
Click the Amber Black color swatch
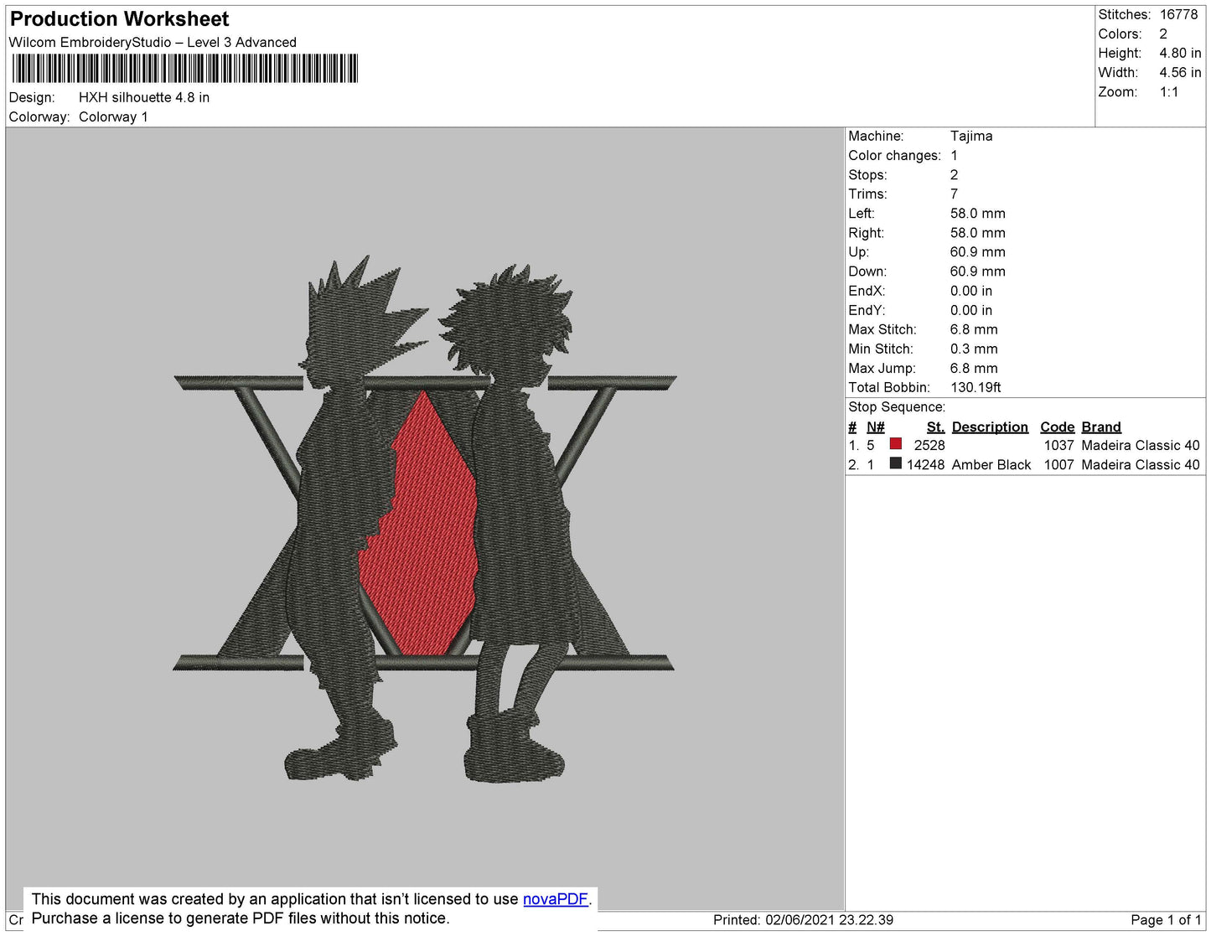pyautogui.click(x=895, y=463)
